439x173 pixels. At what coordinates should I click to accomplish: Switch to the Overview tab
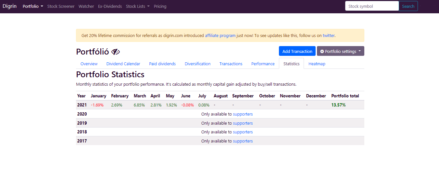pos(89,64)
